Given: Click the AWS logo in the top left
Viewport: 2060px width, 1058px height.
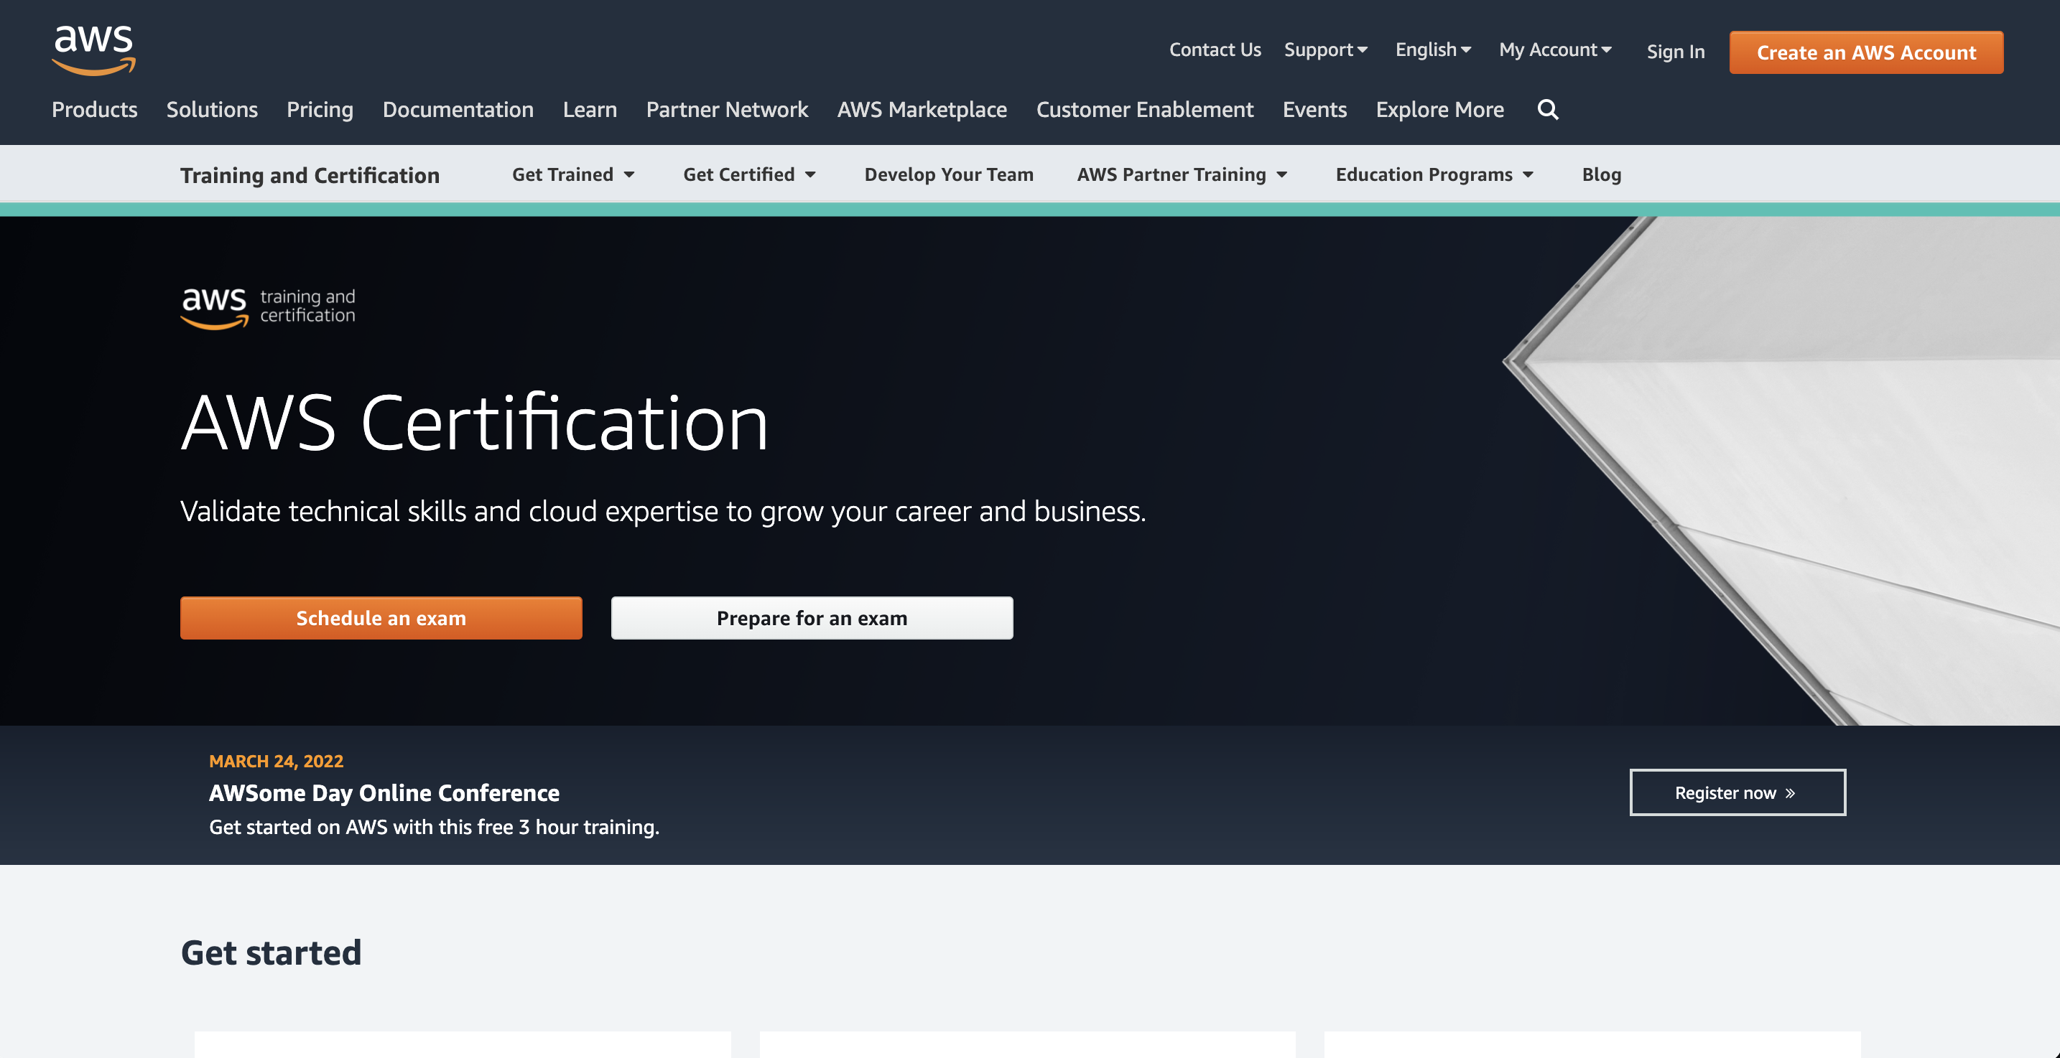Looking at the screenshot, I should tap(92, 50).
